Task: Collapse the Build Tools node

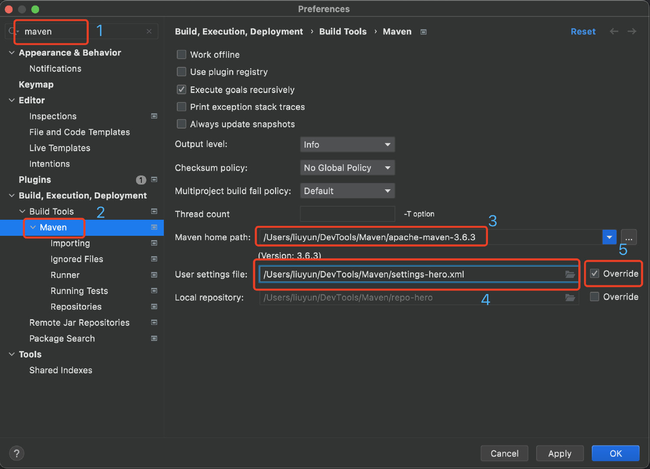Action: click(22, 211)
